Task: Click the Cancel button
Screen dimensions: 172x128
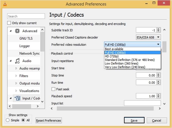Action: [x=157, y=121]
